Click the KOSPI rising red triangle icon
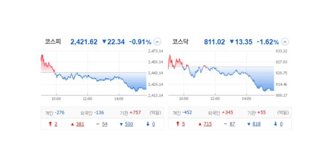This screenshot has width=329, height=163. (72, 124)
